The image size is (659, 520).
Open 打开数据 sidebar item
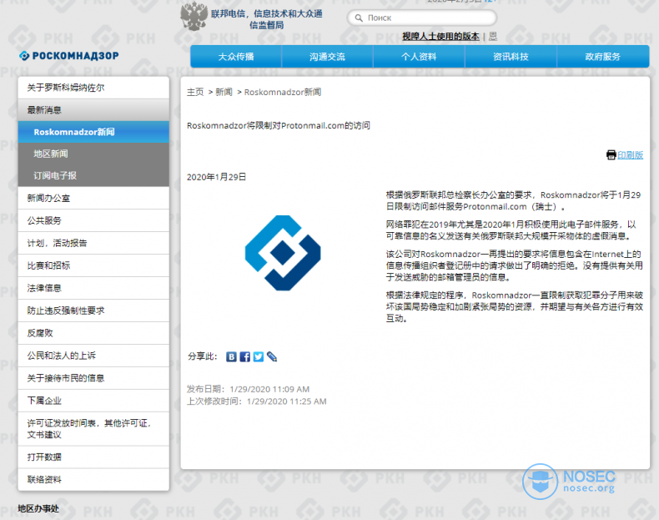point(93,457)
